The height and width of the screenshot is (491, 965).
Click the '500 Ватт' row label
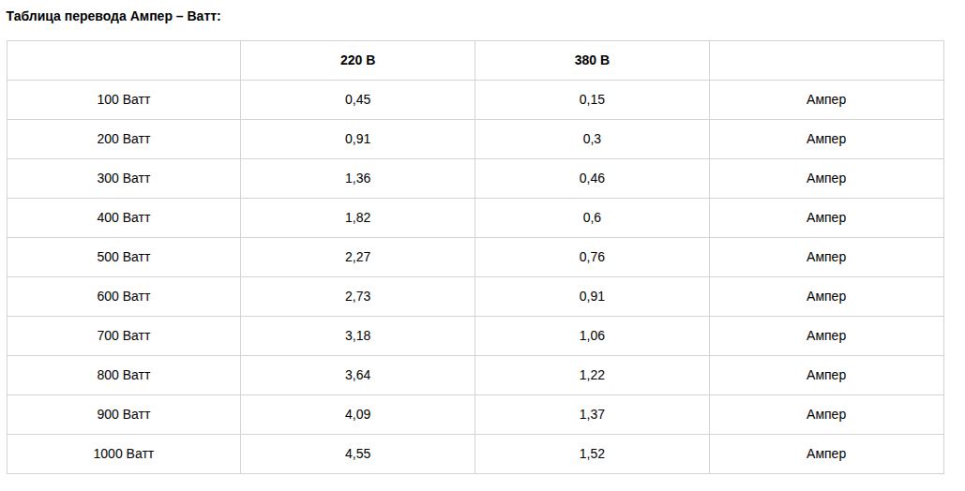[124, 257]
